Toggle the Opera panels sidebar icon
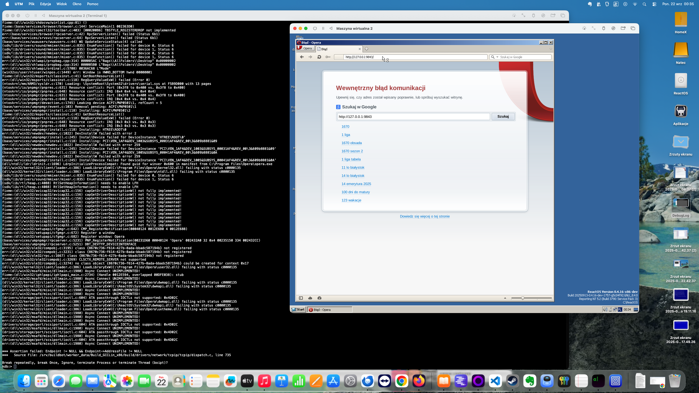Viewport: 699px width, 393px height. 301,298
